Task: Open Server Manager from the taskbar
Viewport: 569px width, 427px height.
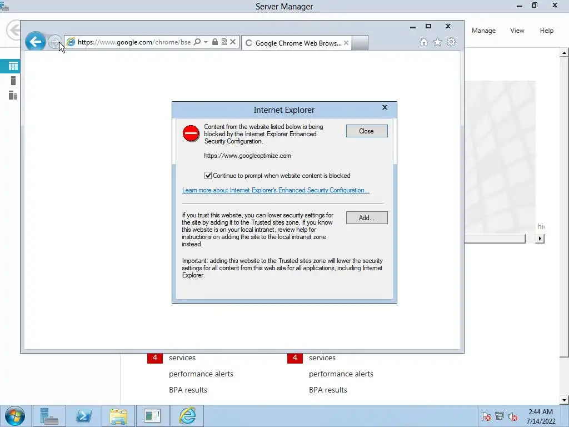Action: click(x=49, y=416)
